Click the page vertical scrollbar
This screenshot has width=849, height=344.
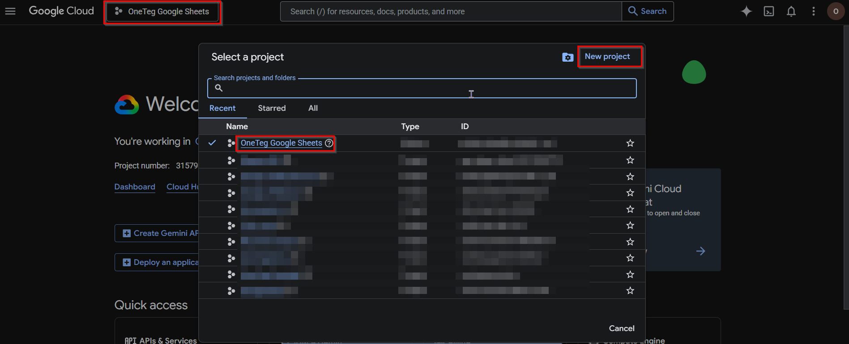[846, 168]
